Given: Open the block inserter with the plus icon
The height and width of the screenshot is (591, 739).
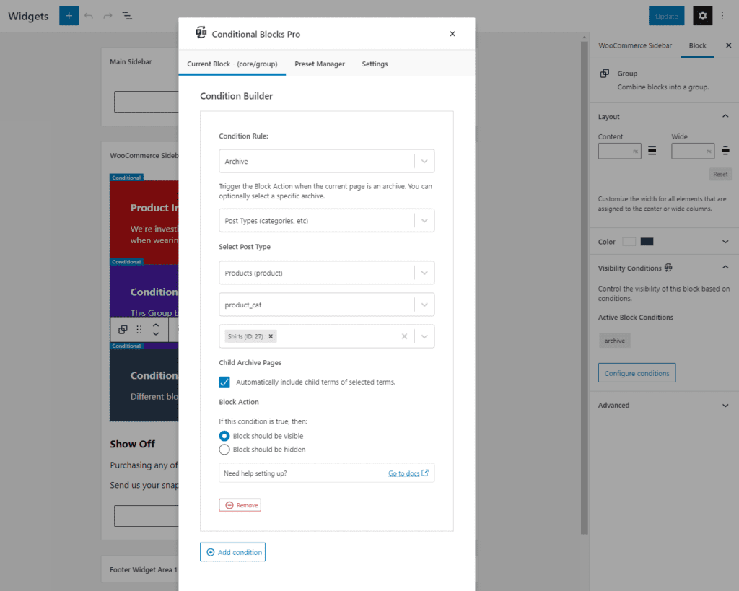Looking at the screenshot, I should pyautogui.click(x=69, y=15).
